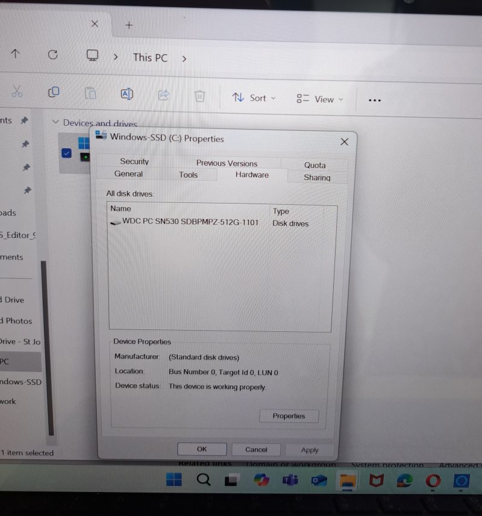The width and height of the screenshot is (482, 516).
Task: Select PC item in sidebar
Action: 20,361
